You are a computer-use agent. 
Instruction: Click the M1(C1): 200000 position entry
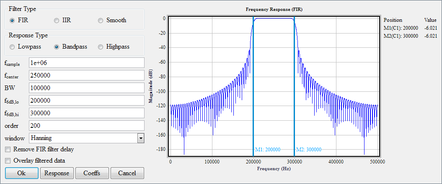click(401, 28)
